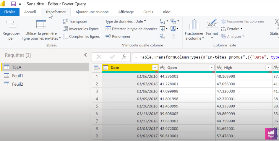Click cell 39.869999
Image resolution: width=279 pixels, height=141 pixels.
point(244,114)
